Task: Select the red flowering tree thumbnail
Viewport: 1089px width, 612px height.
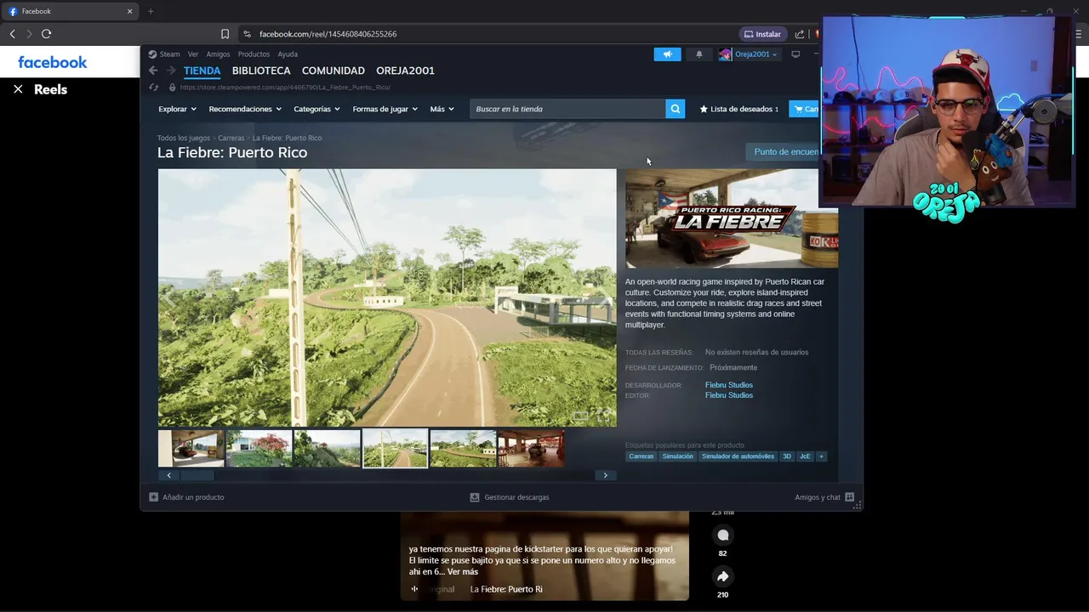Action: pos(259,449)
